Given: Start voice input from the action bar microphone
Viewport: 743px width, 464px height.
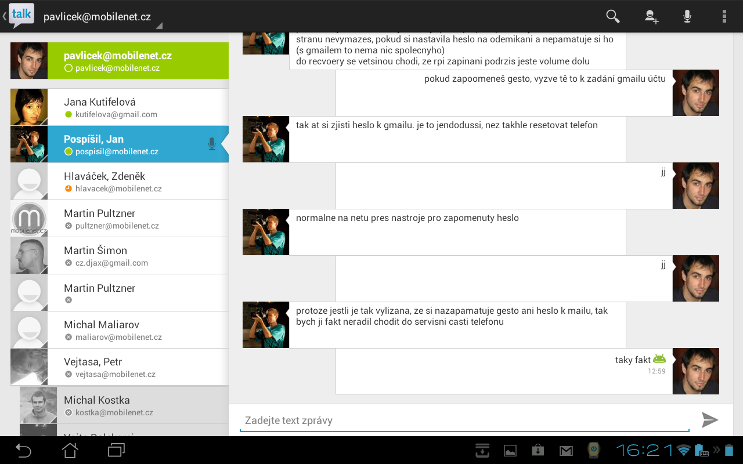Looking at the screenshot, I should click(x=687, y=16).
